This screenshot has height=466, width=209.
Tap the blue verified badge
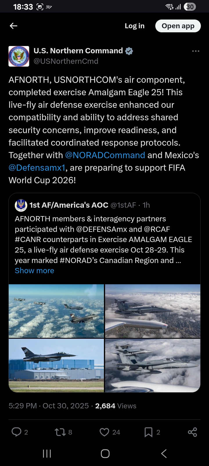click(x=129, y=51)
